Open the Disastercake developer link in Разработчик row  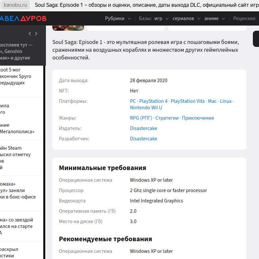tap(144, 139)
